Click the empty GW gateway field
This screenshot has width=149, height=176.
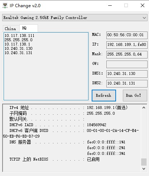(127, 64)
